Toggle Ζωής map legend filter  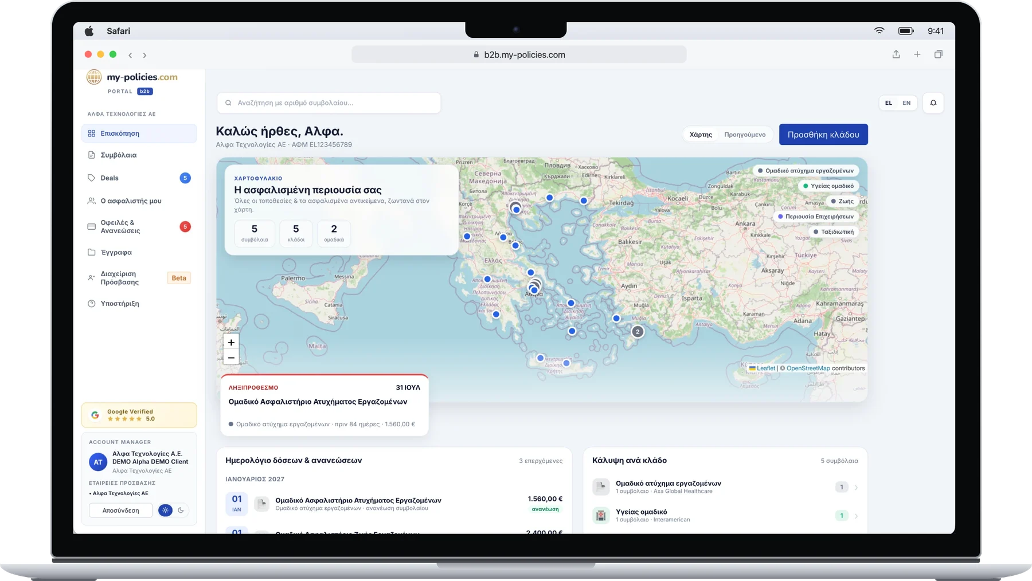(842, 201)
